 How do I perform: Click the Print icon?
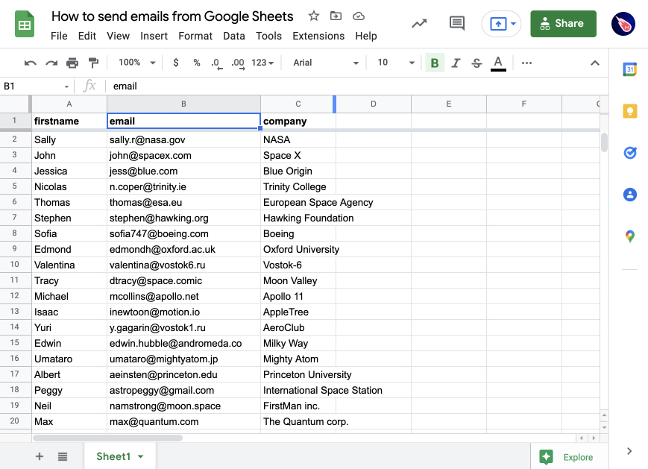coord(72,63)
